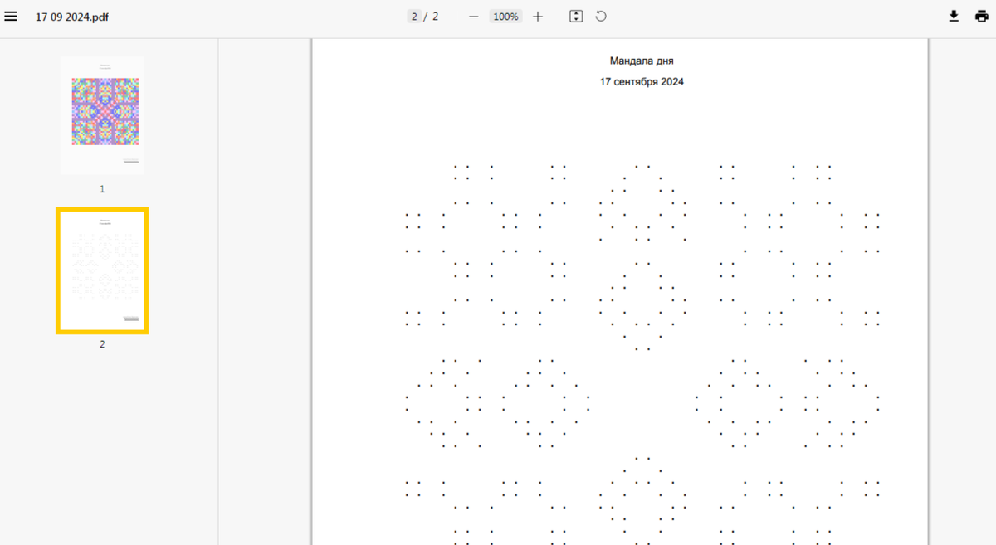The width and height of the screenshot is (996, 545).
Task: Click the thumbnail label "1"
Action: 102,189
